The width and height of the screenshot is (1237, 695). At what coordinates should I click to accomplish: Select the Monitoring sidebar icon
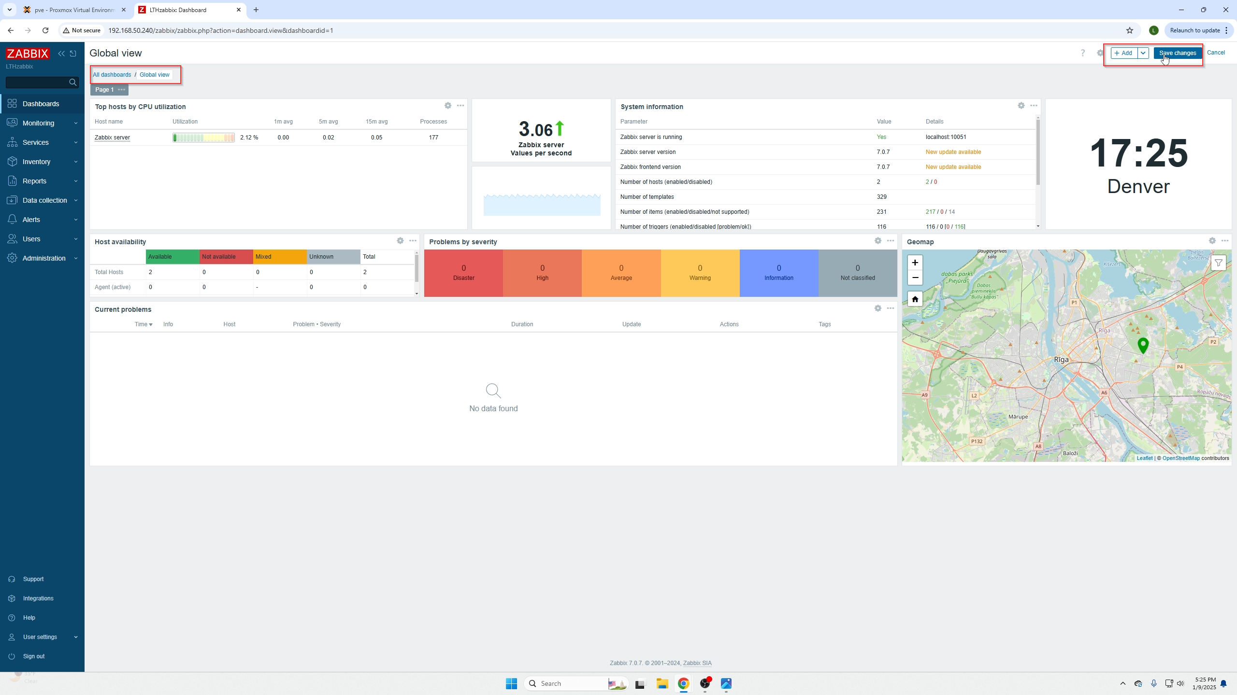(x=13, y=123)
